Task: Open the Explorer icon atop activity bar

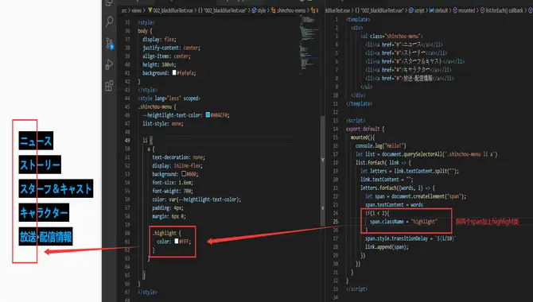Action: (110, 2)
